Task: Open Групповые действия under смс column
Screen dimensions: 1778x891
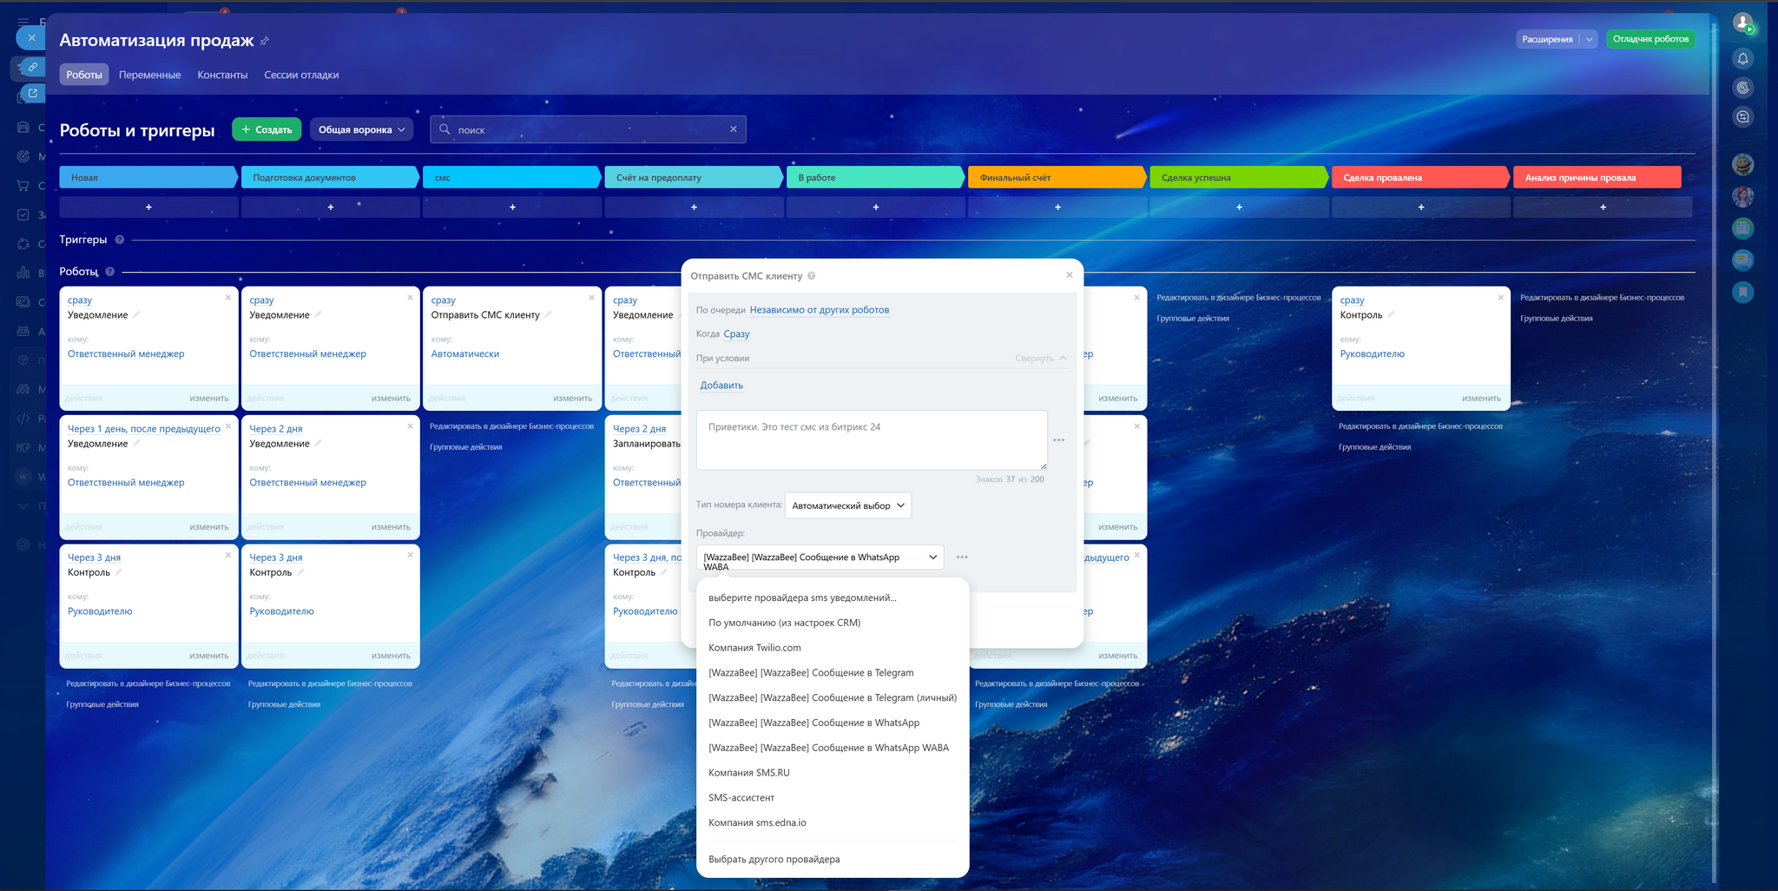Action: point(466,447)
